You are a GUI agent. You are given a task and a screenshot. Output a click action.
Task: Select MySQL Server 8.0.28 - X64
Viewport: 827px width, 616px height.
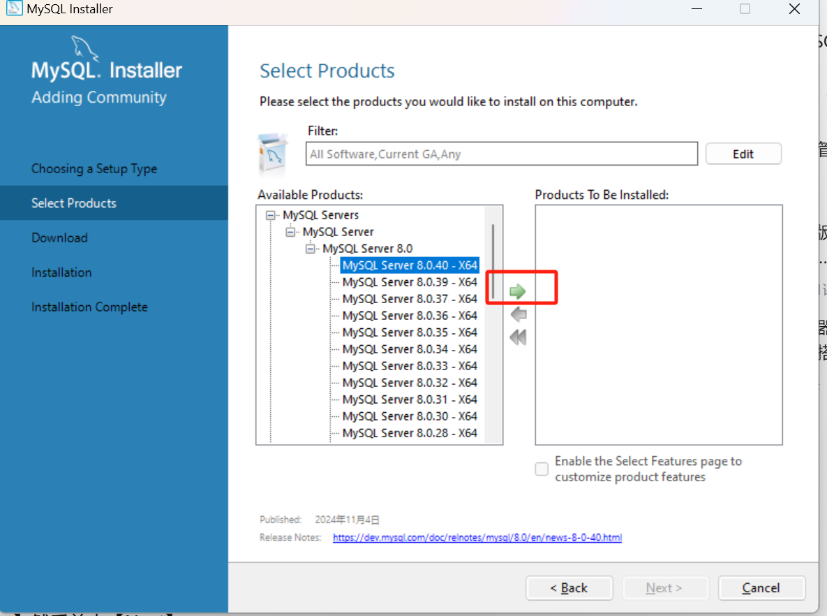410,433
